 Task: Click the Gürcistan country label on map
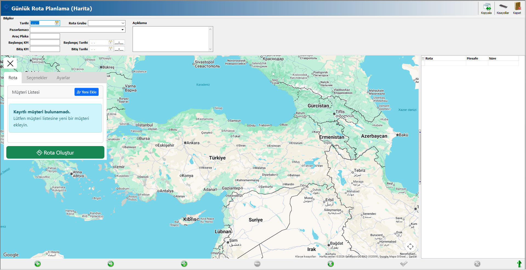(318, 106)
